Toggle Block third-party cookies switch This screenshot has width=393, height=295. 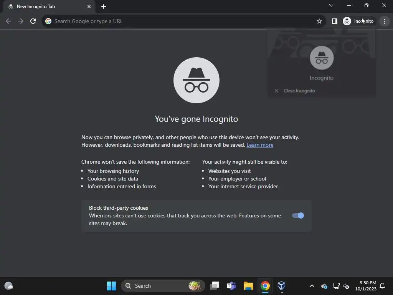(x=298, y=215)
